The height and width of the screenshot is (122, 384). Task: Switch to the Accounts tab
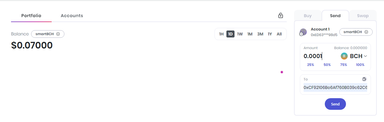[72, 16]
